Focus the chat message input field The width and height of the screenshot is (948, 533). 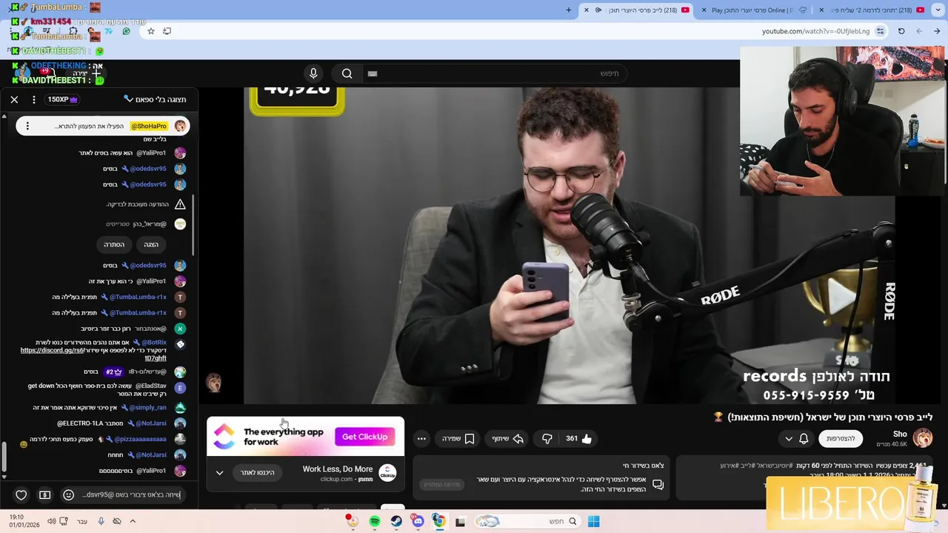(x=131, y=495)
